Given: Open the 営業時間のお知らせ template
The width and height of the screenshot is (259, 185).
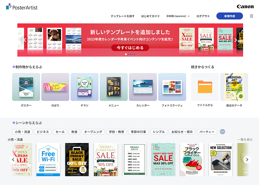Looking at the screenshot, I should pyautogui.click(x=134, y=159).
